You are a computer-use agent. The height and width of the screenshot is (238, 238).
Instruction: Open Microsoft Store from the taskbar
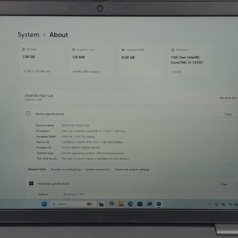140,204
